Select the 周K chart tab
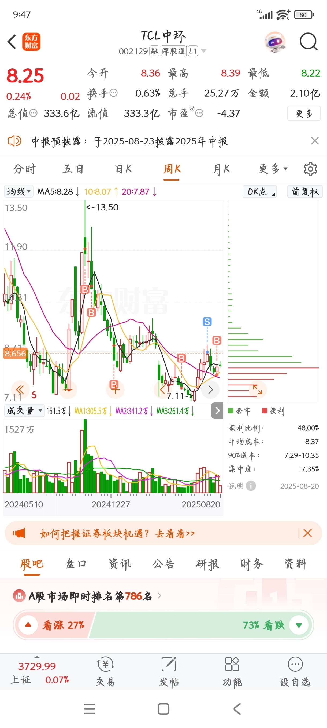The height and width of the screenshot is (728, 327). tap(172, 169)
